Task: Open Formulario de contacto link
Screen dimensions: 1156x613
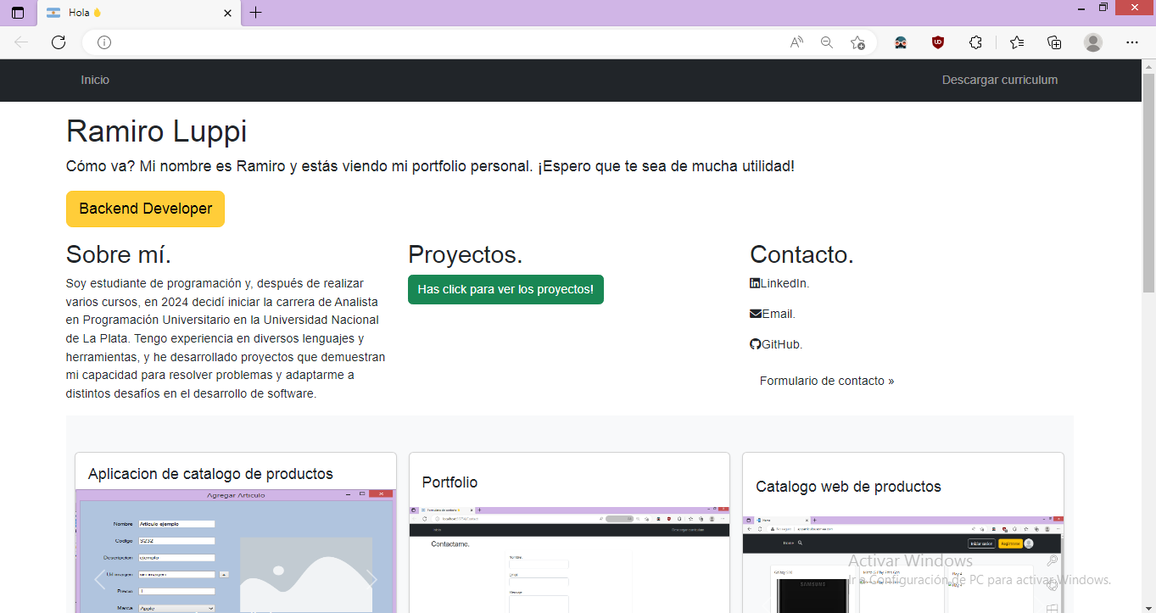Action: [x=827, y=381]
